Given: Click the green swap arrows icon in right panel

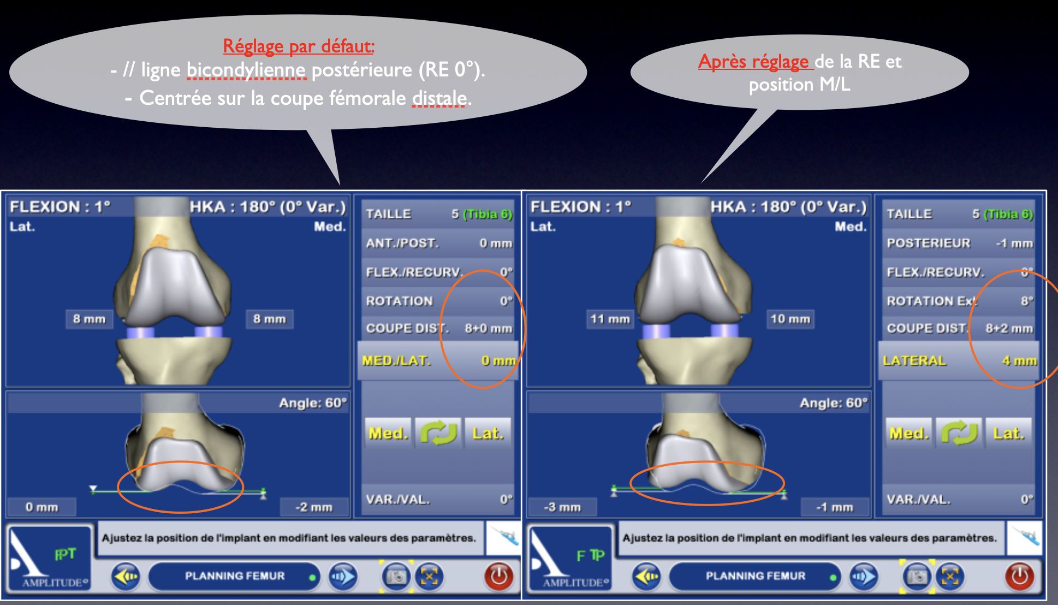Looking at the screenshot, I should (959, 433).
